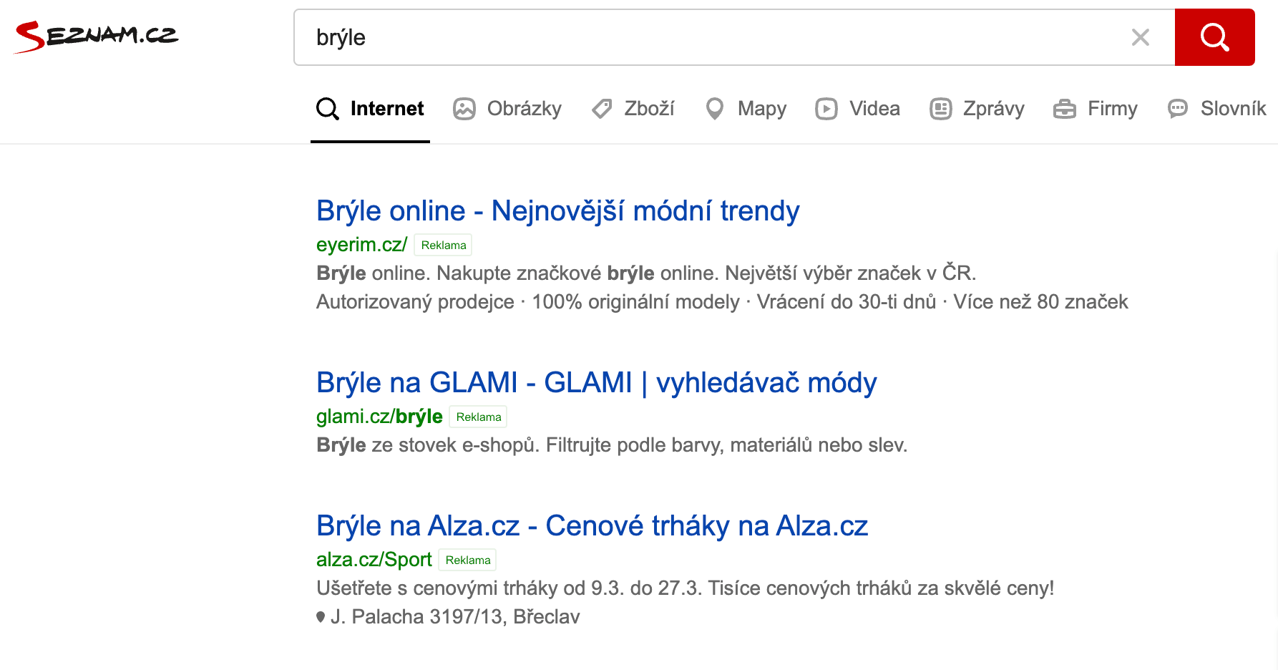
Task: Switch to the Internet tab
Action: point(370,109)
